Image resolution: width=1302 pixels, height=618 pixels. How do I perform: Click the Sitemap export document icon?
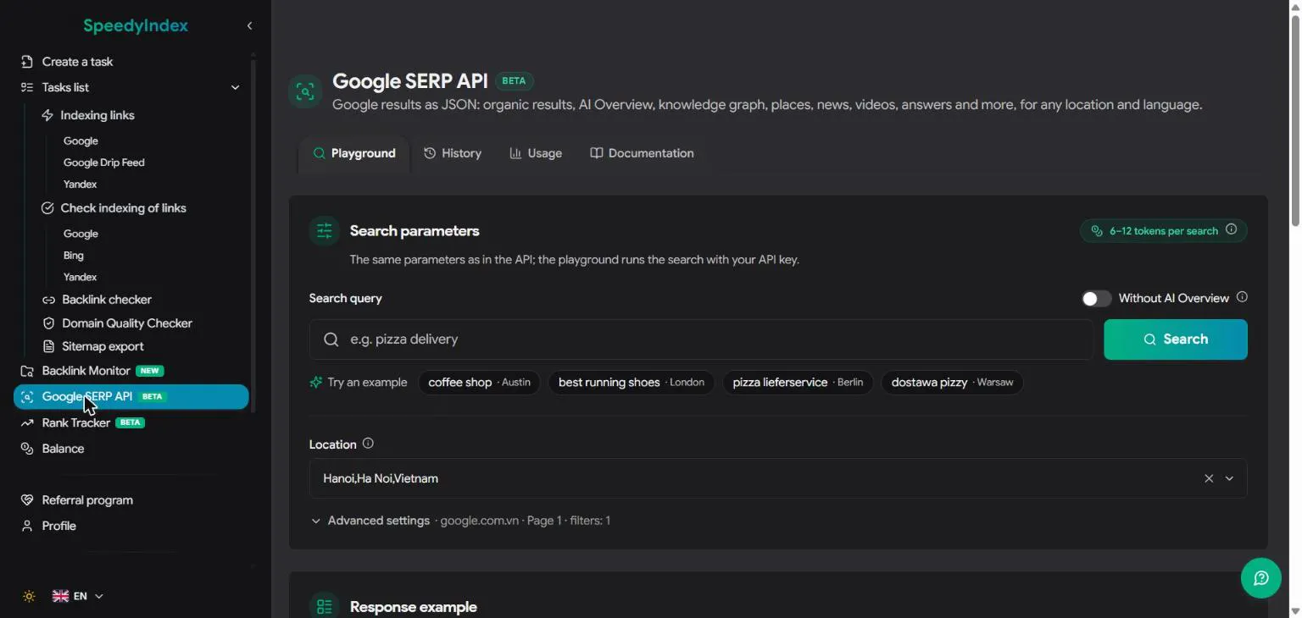pyautogui.click(x=48, y=346)
